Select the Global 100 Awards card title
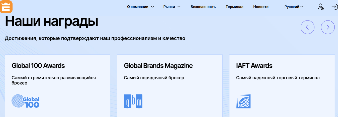338x117 pixels. tap(38, 66)
